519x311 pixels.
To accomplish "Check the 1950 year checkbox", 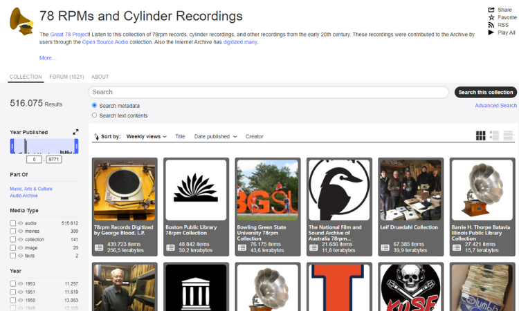I will coord(13,300).
